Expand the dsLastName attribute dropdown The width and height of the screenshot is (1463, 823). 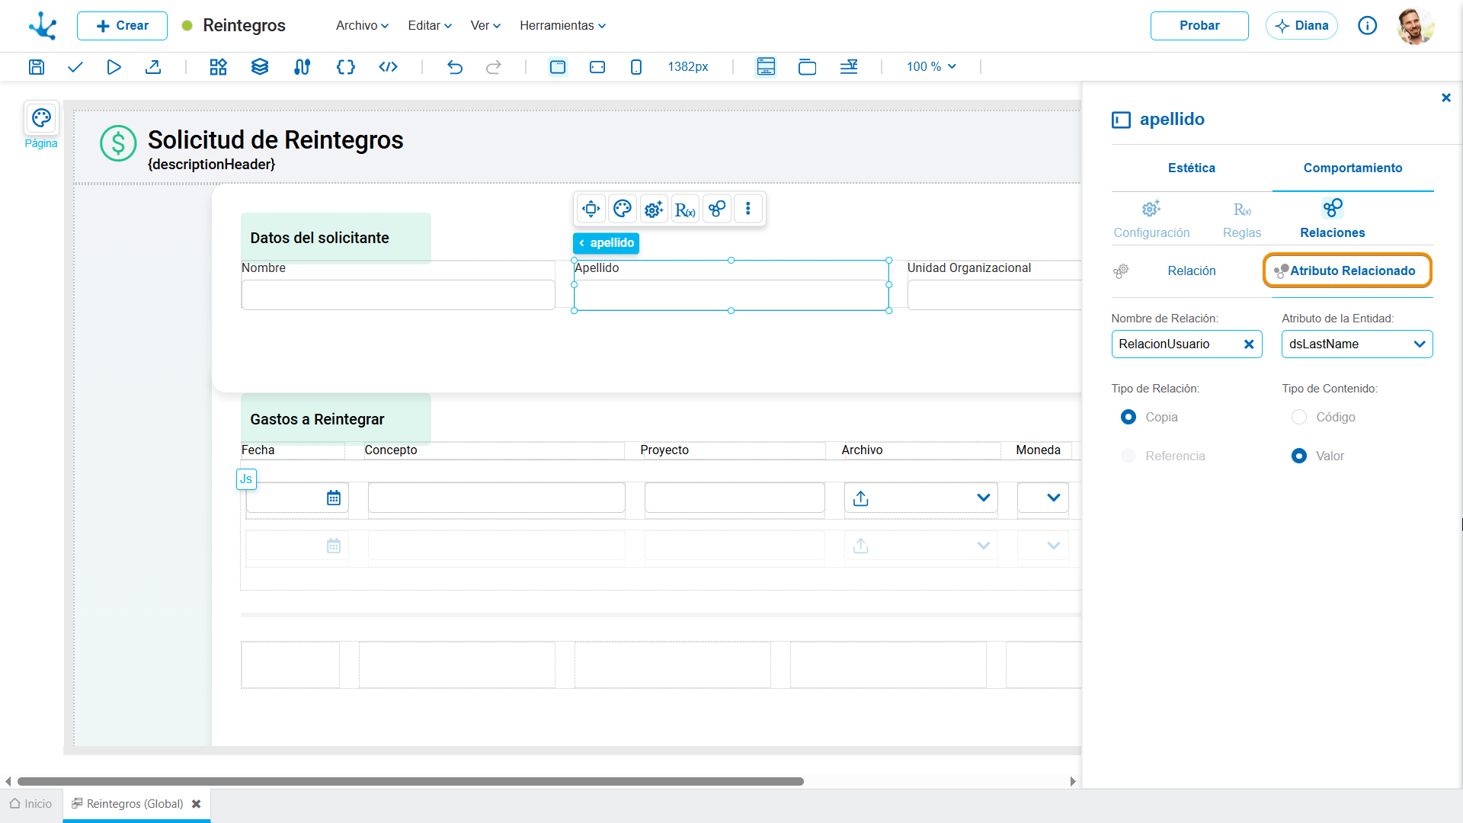click(x=1357, y=344)
